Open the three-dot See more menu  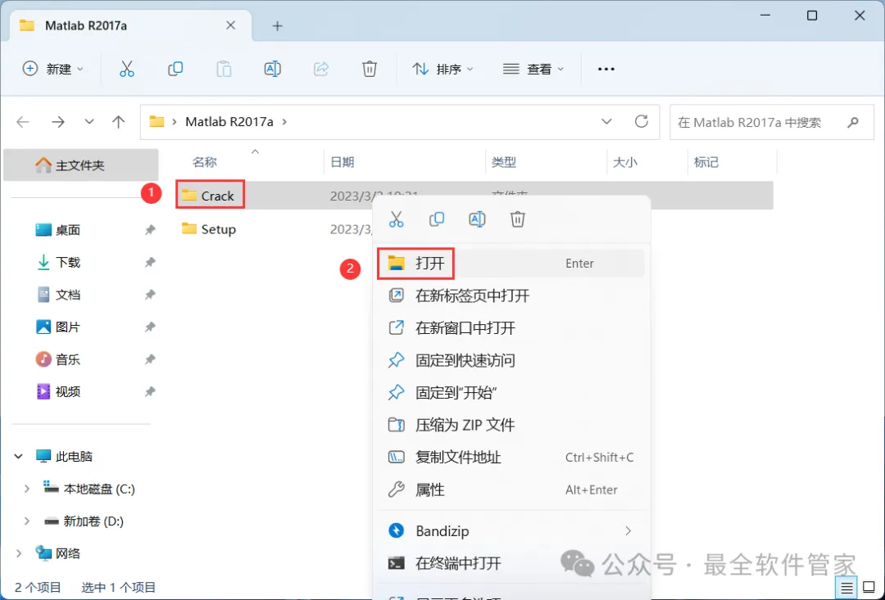pos(606,69)
